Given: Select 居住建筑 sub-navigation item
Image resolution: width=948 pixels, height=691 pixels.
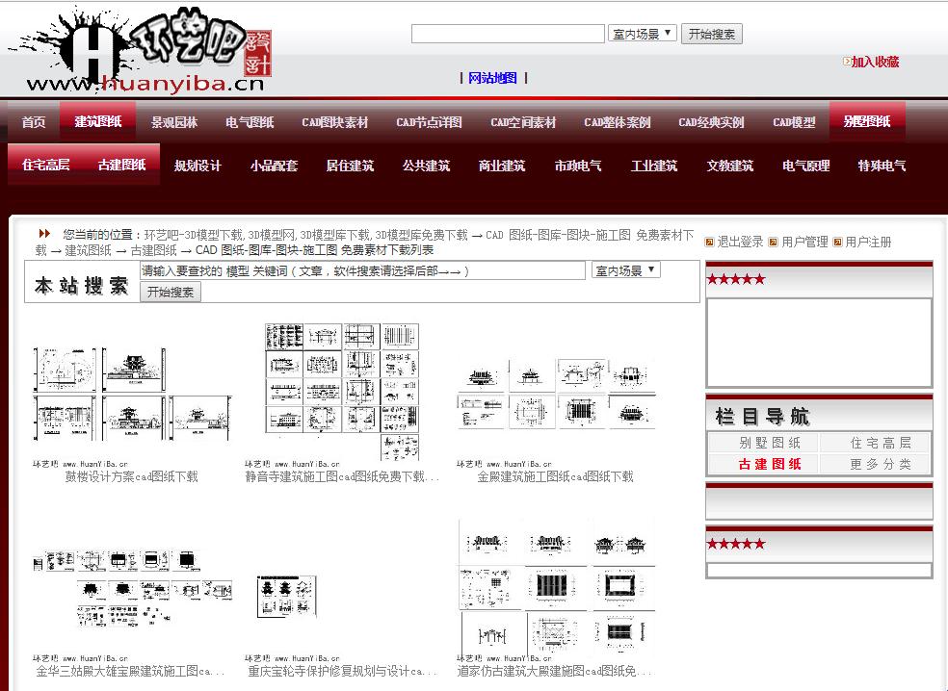Looking at the screenshot, I should [350, 166].
